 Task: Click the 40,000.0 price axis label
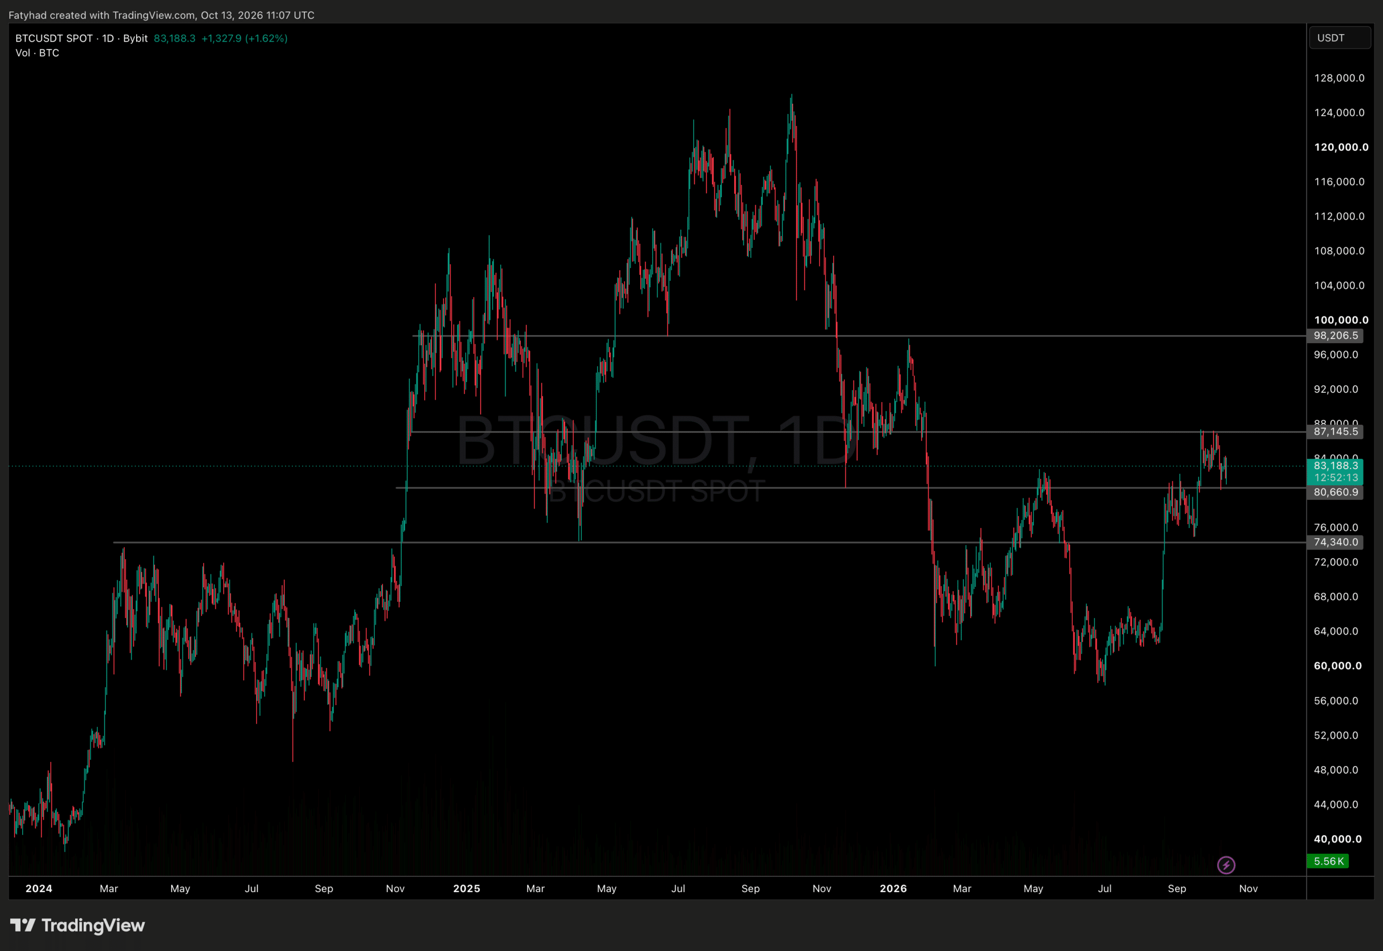[1337, 839]
